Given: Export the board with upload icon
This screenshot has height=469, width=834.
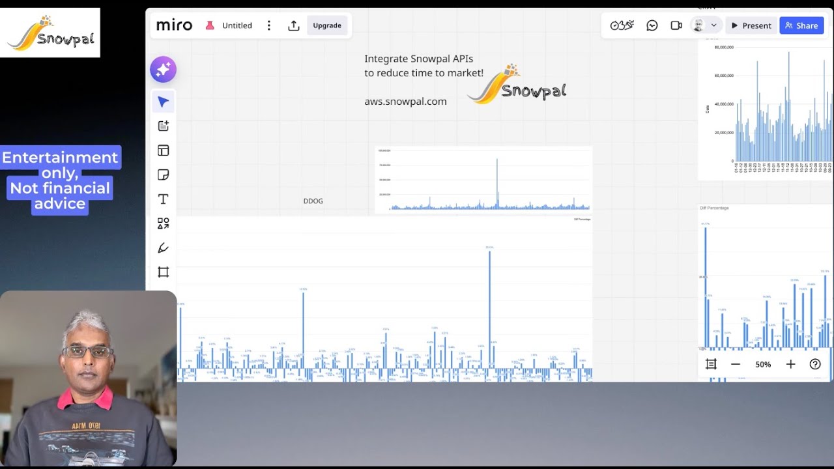Looking at the screenshot, I should 294,25.
